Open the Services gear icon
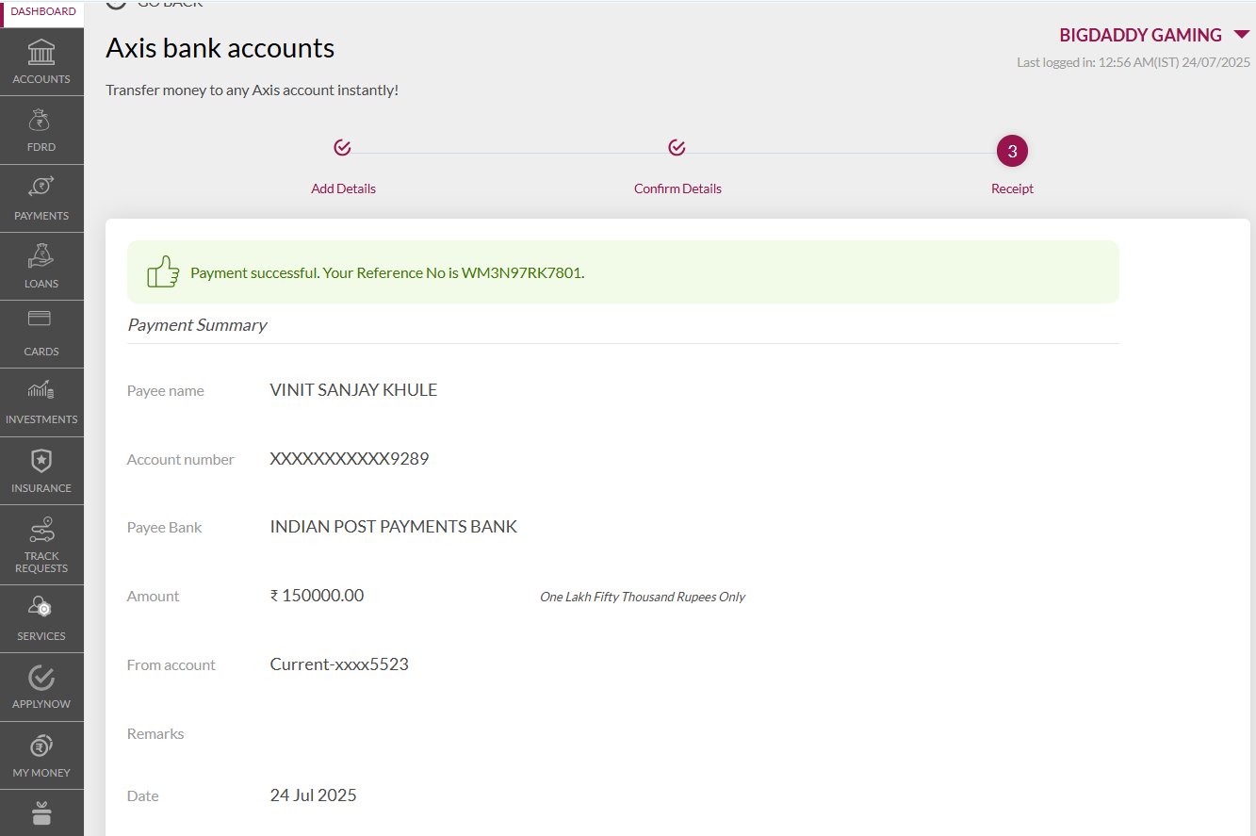The width and height of the screenshot is (1256, 836). tap(41, 607)
